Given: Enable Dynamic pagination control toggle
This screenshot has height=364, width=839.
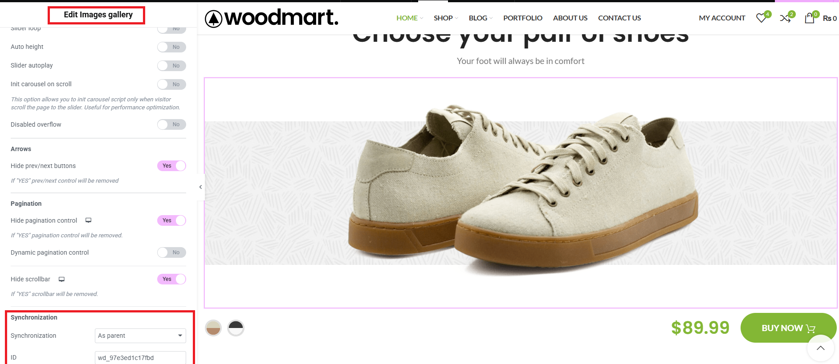Looking at the screenshot, I should [171, 252].
